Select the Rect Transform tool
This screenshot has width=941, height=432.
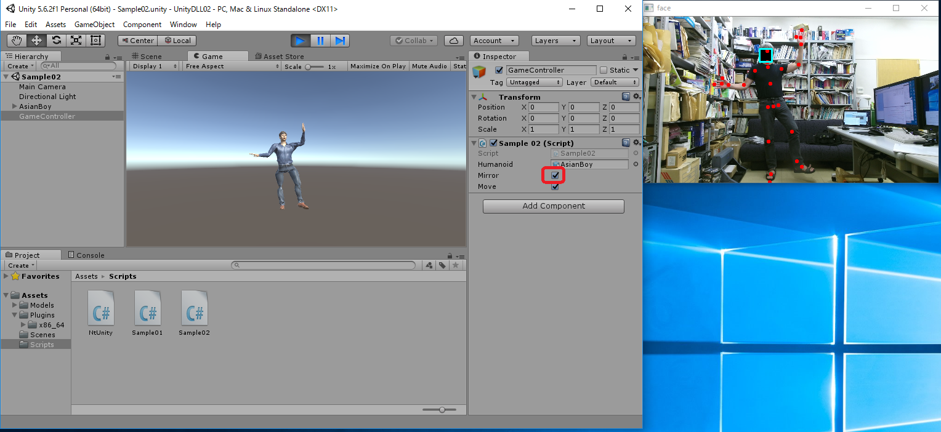95,41
